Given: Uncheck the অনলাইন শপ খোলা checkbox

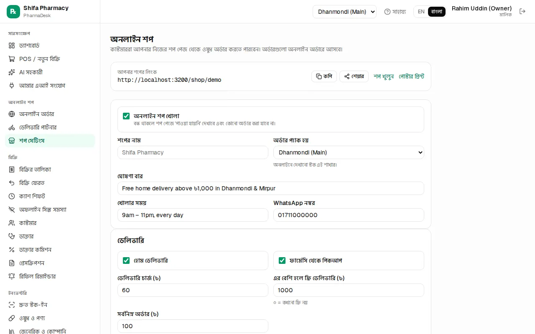Looking at the screenshot, I should [126, 116].
